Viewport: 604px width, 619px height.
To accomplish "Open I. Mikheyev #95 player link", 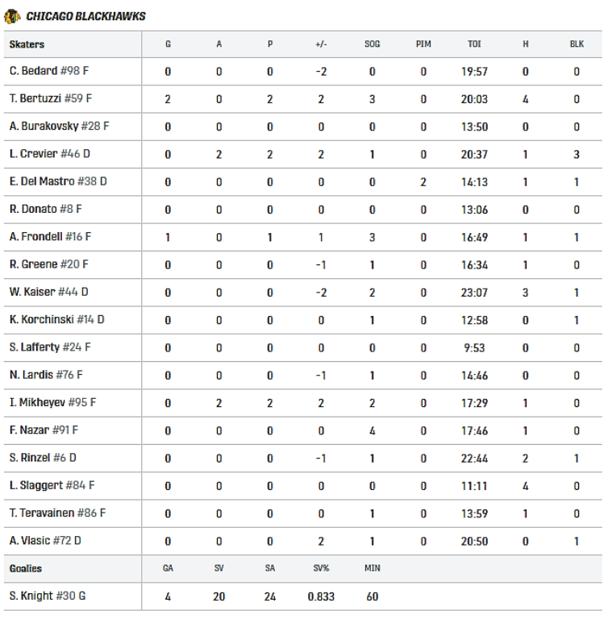I will pyautogui.click(x=52, y=402).
